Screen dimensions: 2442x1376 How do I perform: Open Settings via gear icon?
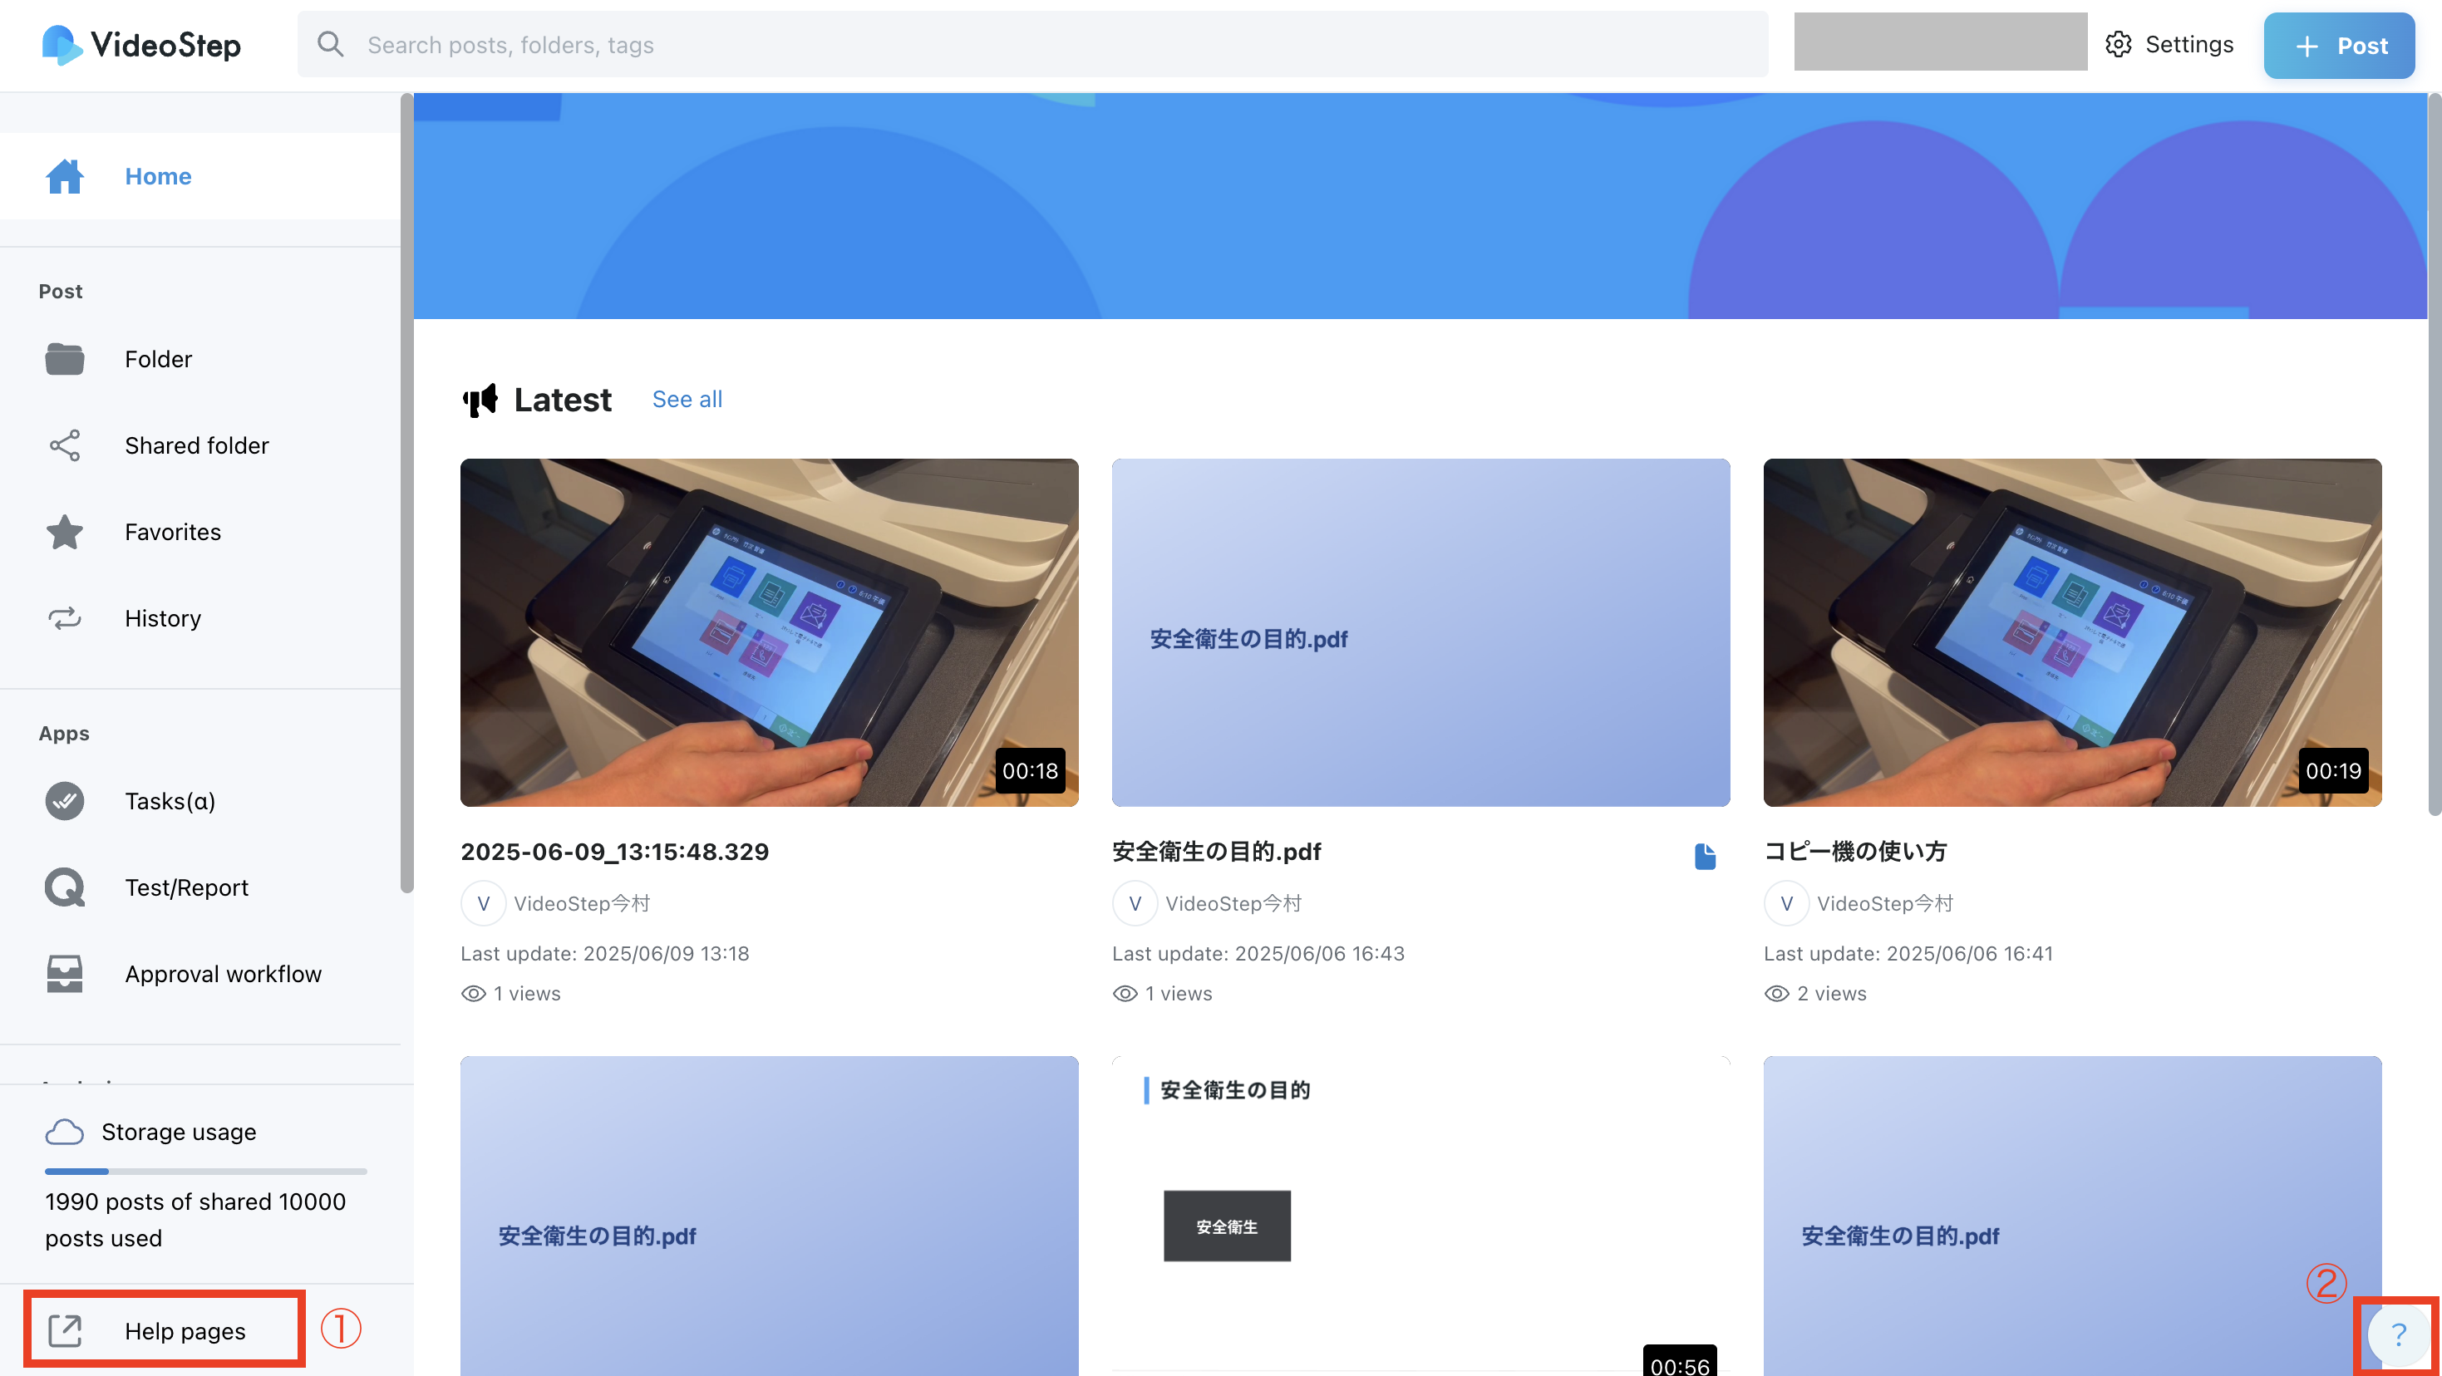pyautogui.click(x=2118, y=45)
